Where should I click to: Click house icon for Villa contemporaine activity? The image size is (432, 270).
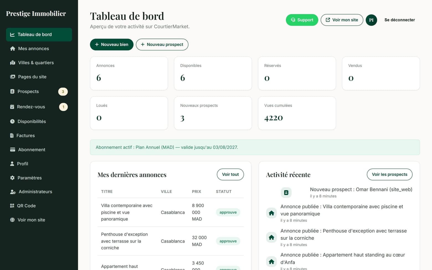271,213
